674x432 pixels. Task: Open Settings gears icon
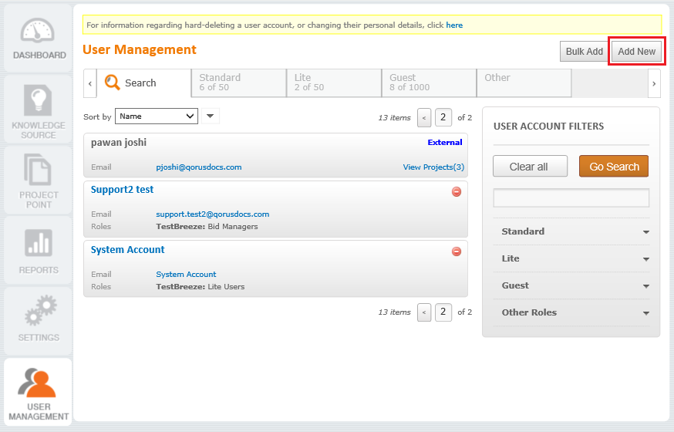pyautogui.click(x=40, y=310)
